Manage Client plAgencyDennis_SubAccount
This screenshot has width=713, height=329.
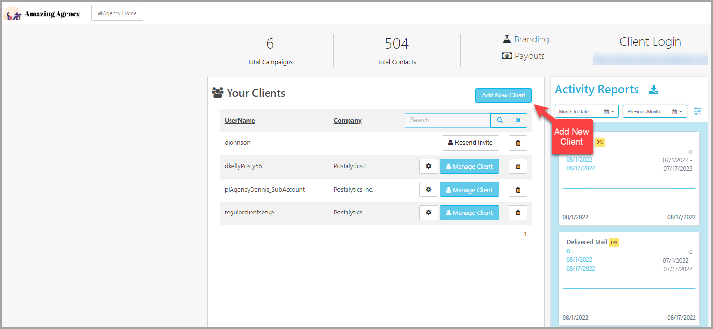point(469,190)
